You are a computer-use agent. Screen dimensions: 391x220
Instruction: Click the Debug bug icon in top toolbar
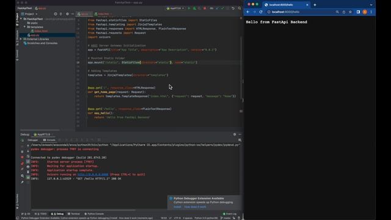tap(194, 8)
